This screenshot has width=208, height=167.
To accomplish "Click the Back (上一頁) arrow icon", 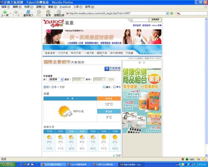I will pyautogui.click(x=4, y=12).
